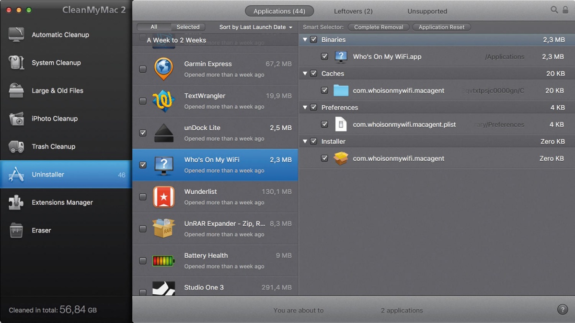Click the plist document icon
The height and width of the screenshot is (323, 575).
(341, 124)
